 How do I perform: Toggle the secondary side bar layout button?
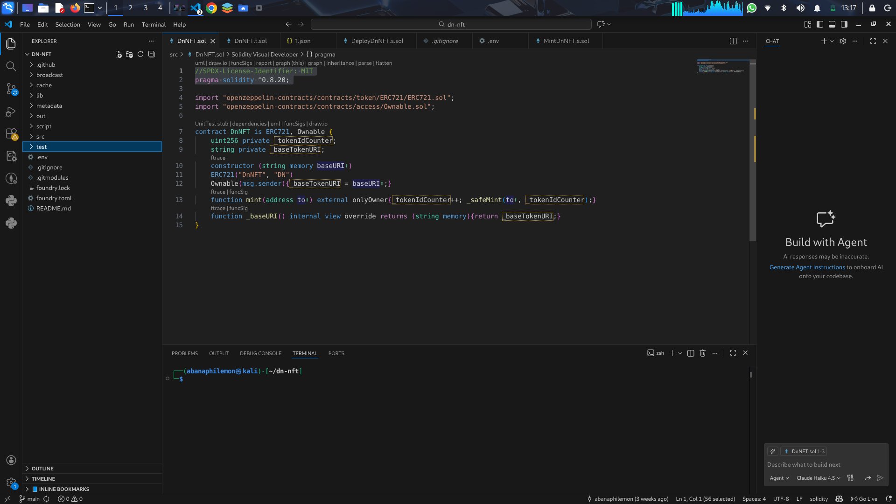844,24
